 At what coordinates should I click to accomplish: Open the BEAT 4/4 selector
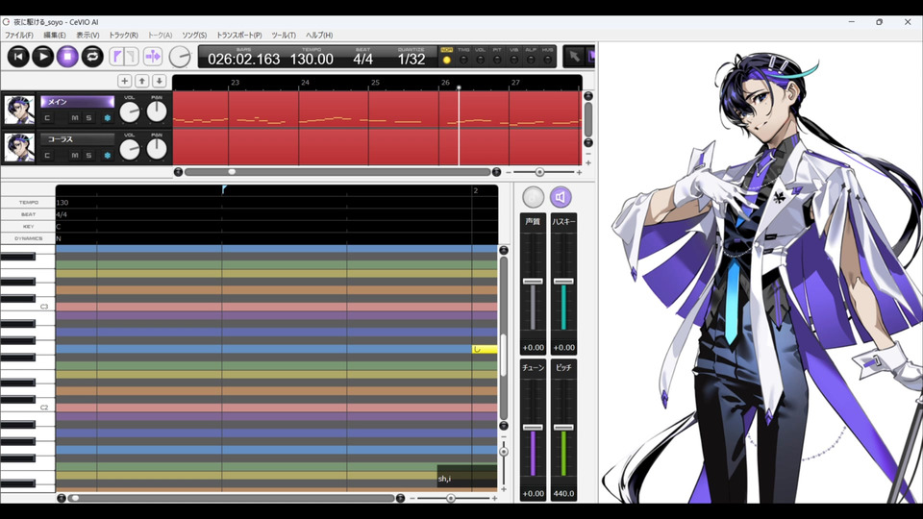(x=363, y=57)
